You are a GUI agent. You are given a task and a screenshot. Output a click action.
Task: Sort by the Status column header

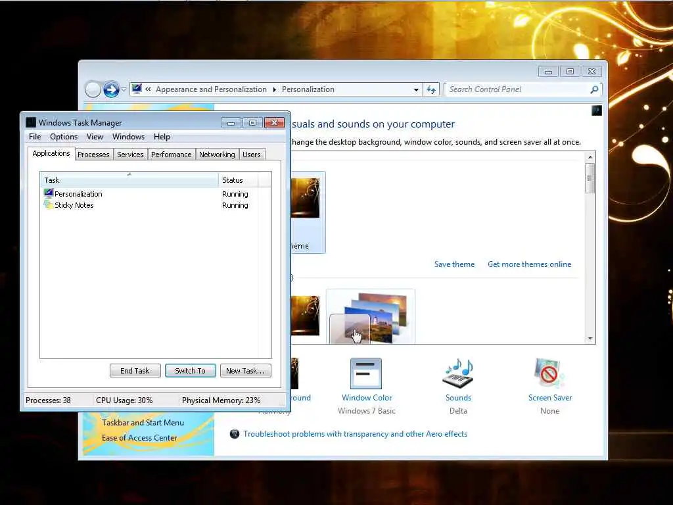coord(238,180)
